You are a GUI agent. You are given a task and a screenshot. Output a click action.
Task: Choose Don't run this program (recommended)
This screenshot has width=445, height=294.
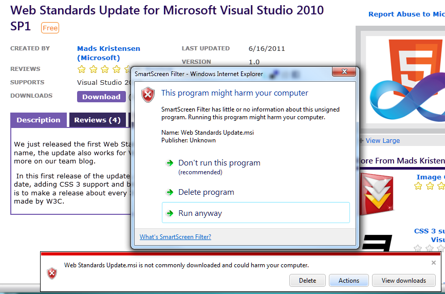(x=256, y=167)
